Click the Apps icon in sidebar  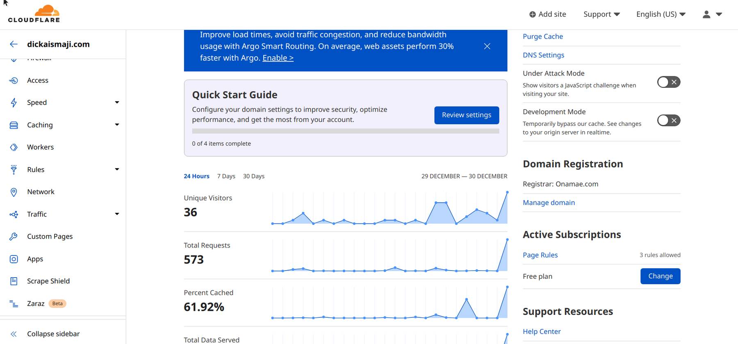[x=14, y=259]
